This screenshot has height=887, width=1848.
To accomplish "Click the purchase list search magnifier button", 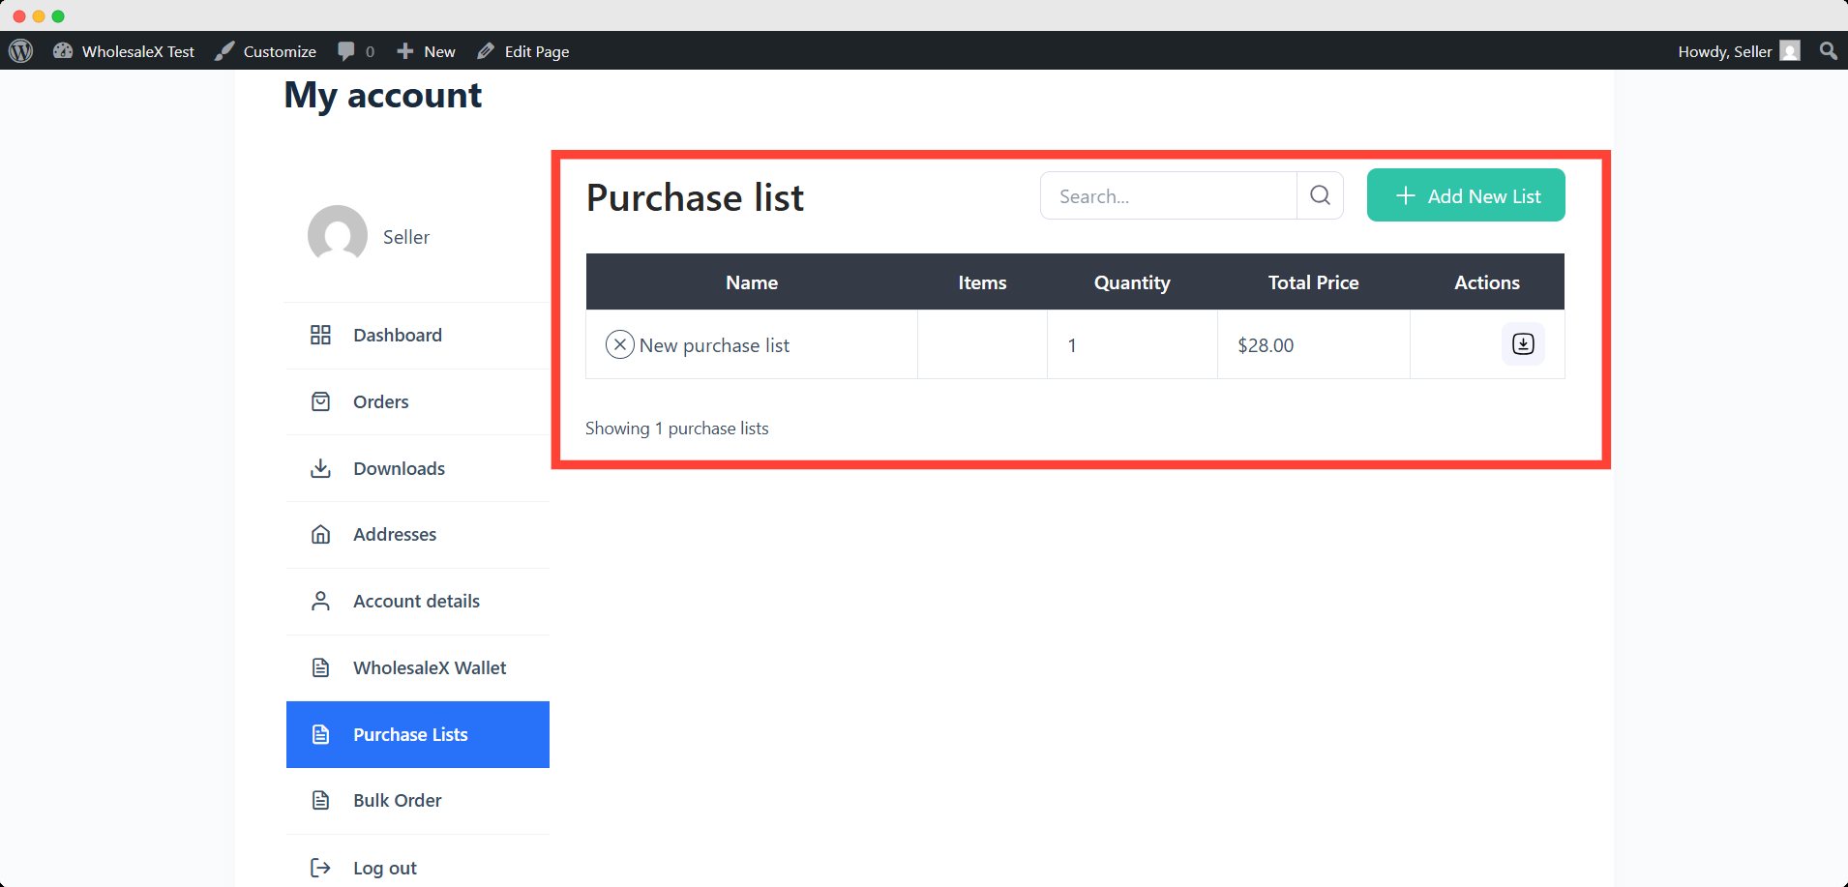I will [1320, 195].
